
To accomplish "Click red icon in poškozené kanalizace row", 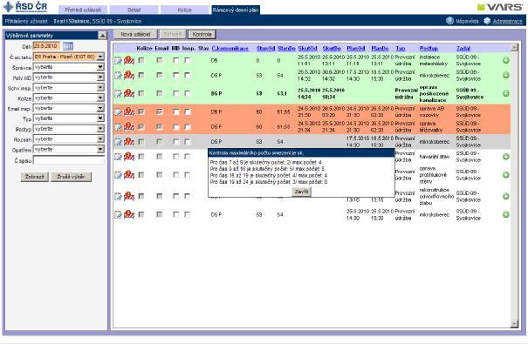I will click(129, 93).
